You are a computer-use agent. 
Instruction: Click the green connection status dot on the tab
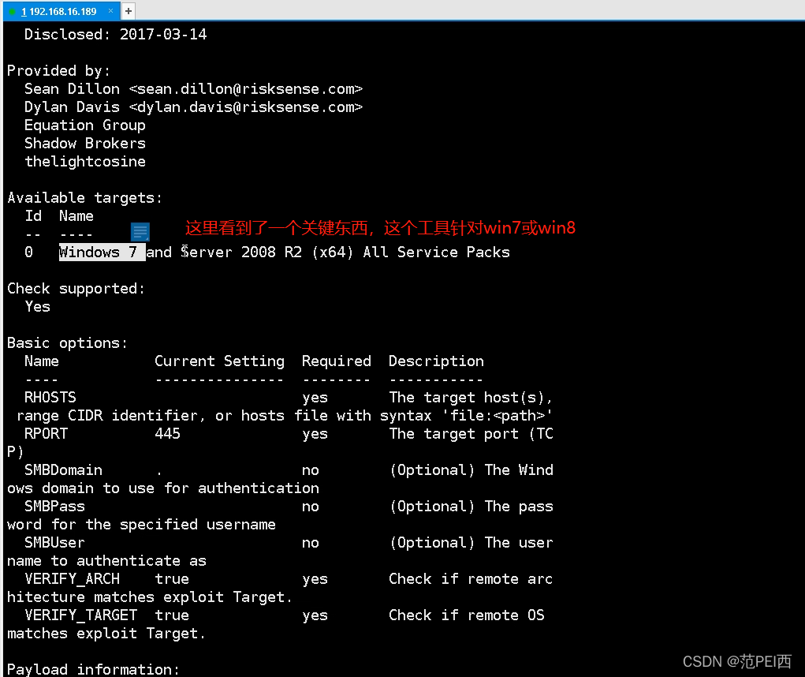(x=13, y=11)
